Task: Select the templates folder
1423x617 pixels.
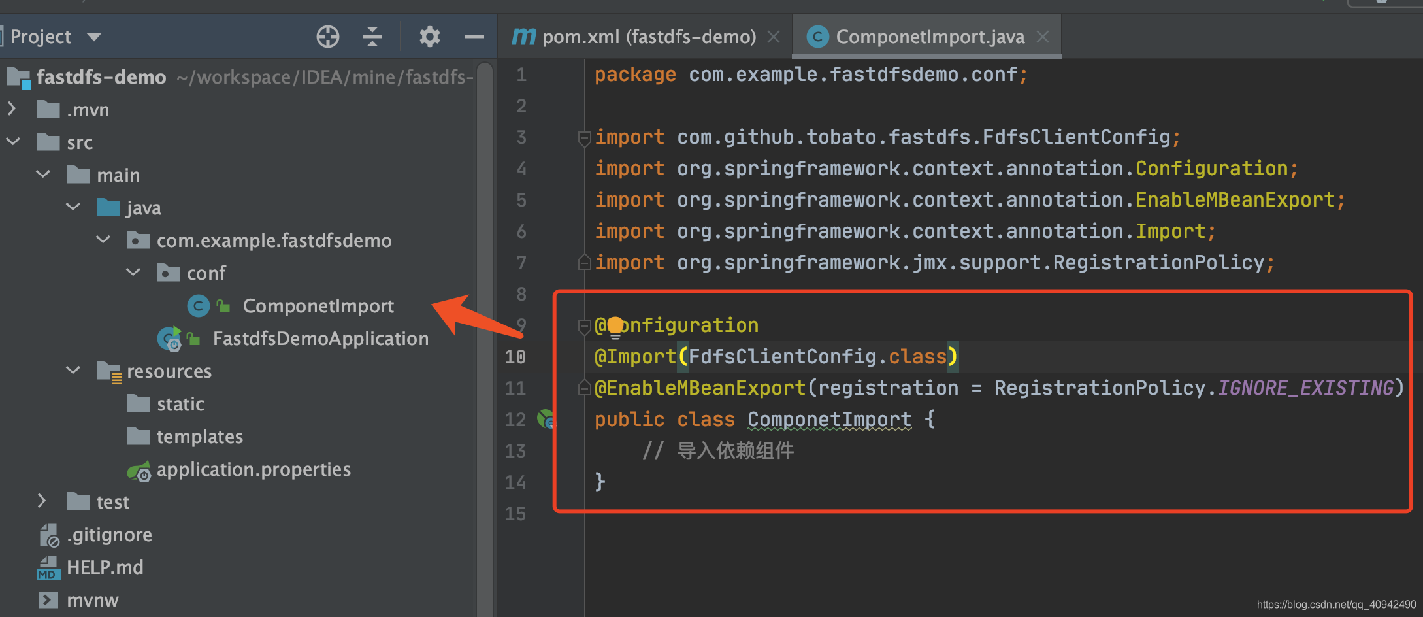Action: click(199, 437)
